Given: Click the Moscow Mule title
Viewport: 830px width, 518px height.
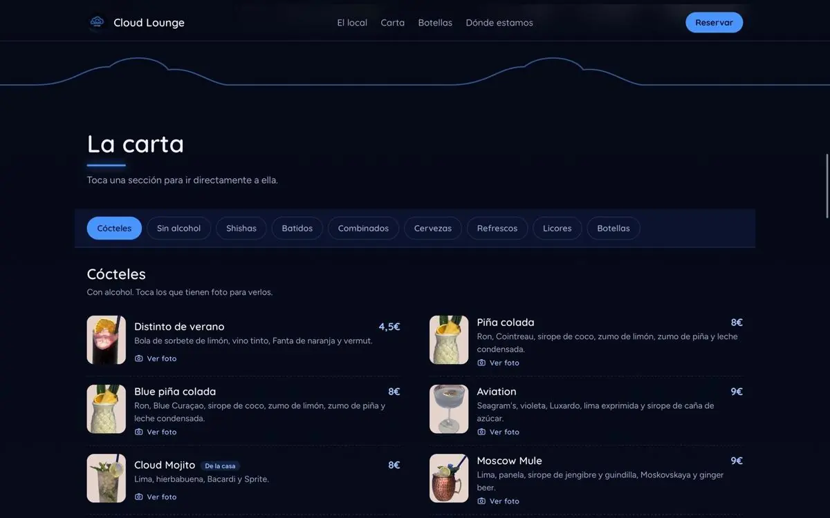Looking at the screenshot, I should click(509, 461).
